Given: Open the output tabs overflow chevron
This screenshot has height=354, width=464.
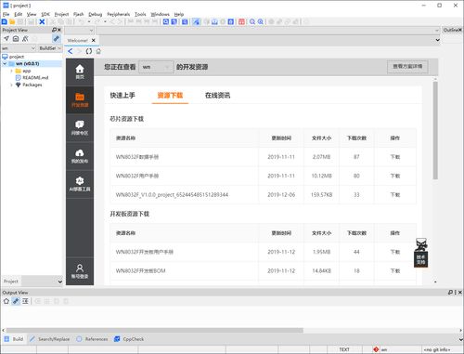Looking at the screenshot, I should 461,339.
